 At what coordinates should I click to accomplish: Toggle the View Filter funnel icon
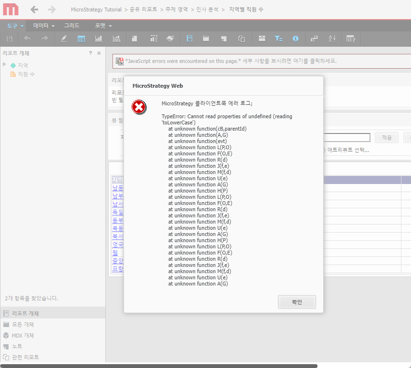coord(278,39)
